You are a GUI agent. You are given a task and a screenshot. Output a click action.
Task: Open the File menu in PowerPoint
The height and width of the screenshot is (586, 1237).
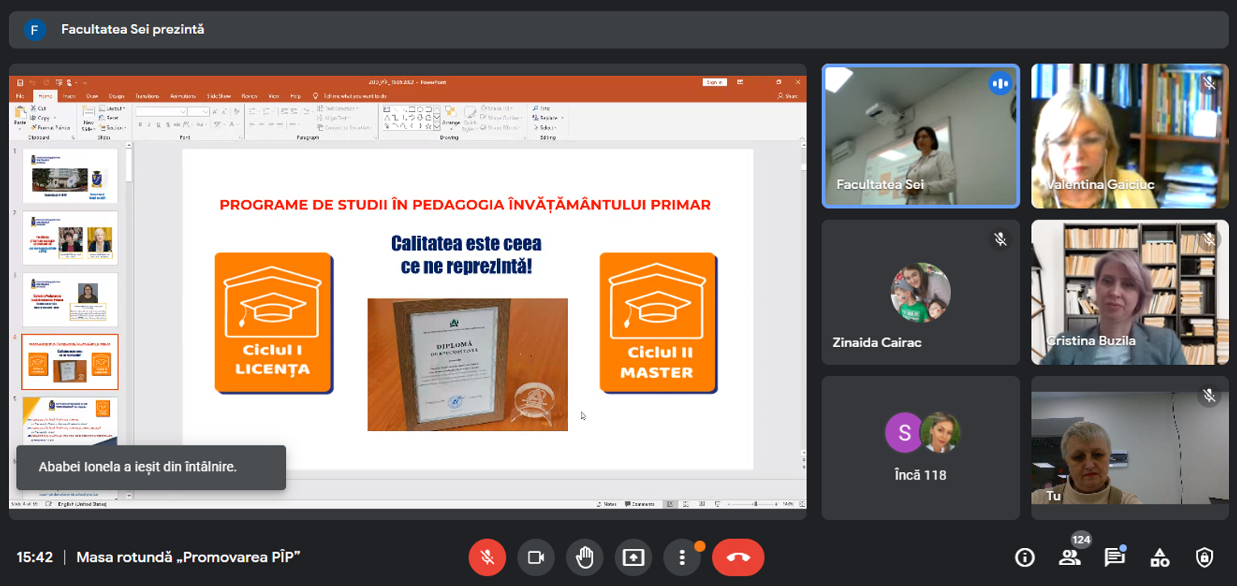tap(21, 96)
